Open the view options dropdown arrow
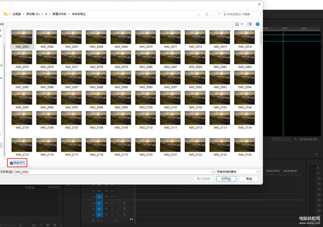This screenshot has width=323, height=227. click(x=242, y=24)
